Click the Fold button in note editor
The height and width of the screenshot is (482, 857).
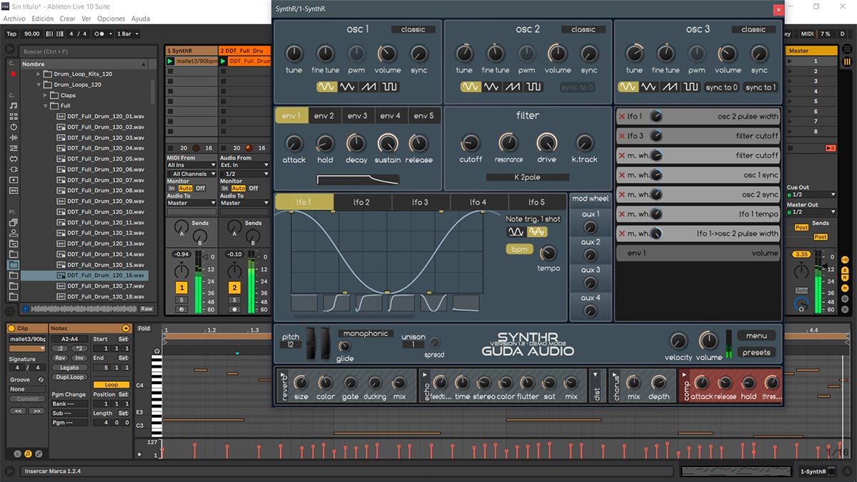tap(144, 328)
